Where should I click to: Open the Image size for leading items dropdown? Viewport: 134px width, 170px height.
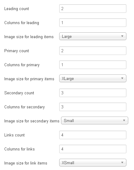pos(93,36)
